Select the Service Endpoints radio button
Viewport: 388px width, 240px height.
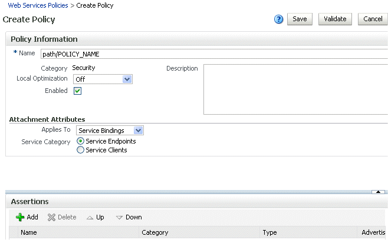[80, 141]
